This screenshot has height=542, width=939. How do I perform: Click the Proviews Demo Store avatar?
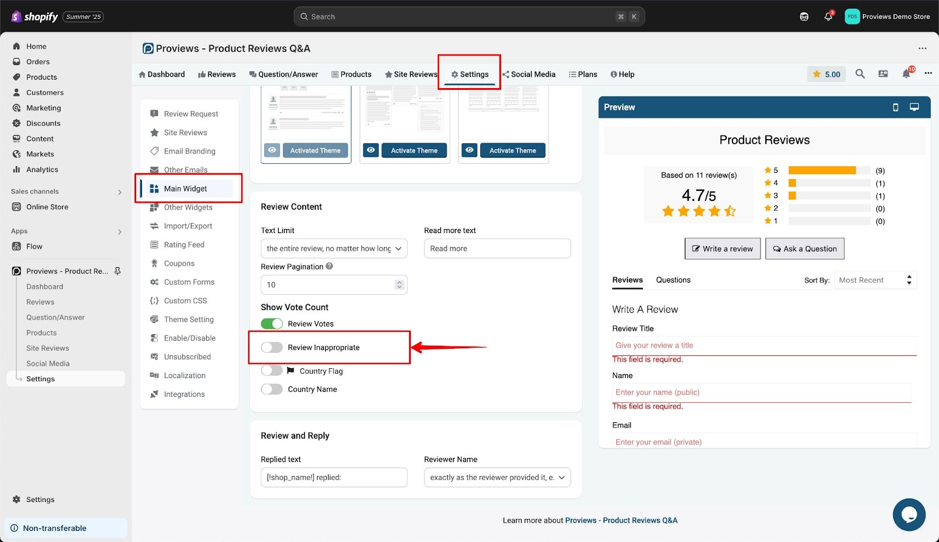point(852,16)
